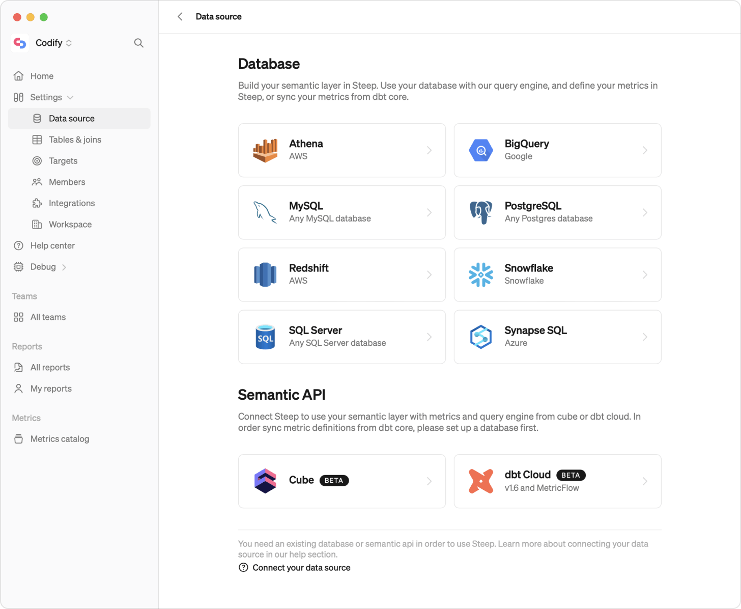View All teams in the sidebar

click(x=79, y=317)
